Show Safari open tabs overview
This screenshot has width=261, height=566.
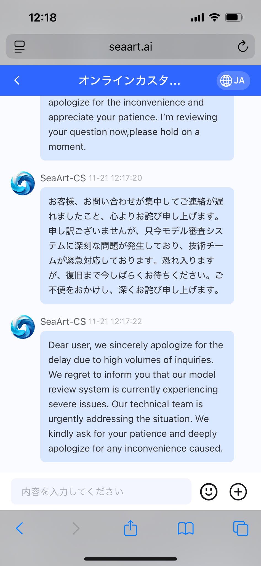[241, 528]
